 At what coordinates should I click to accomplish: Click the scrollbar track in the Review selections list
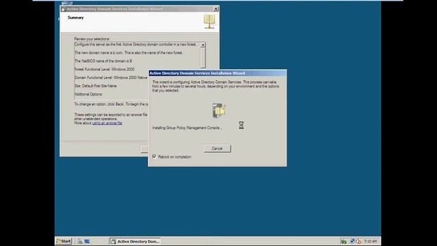(203, 57)
